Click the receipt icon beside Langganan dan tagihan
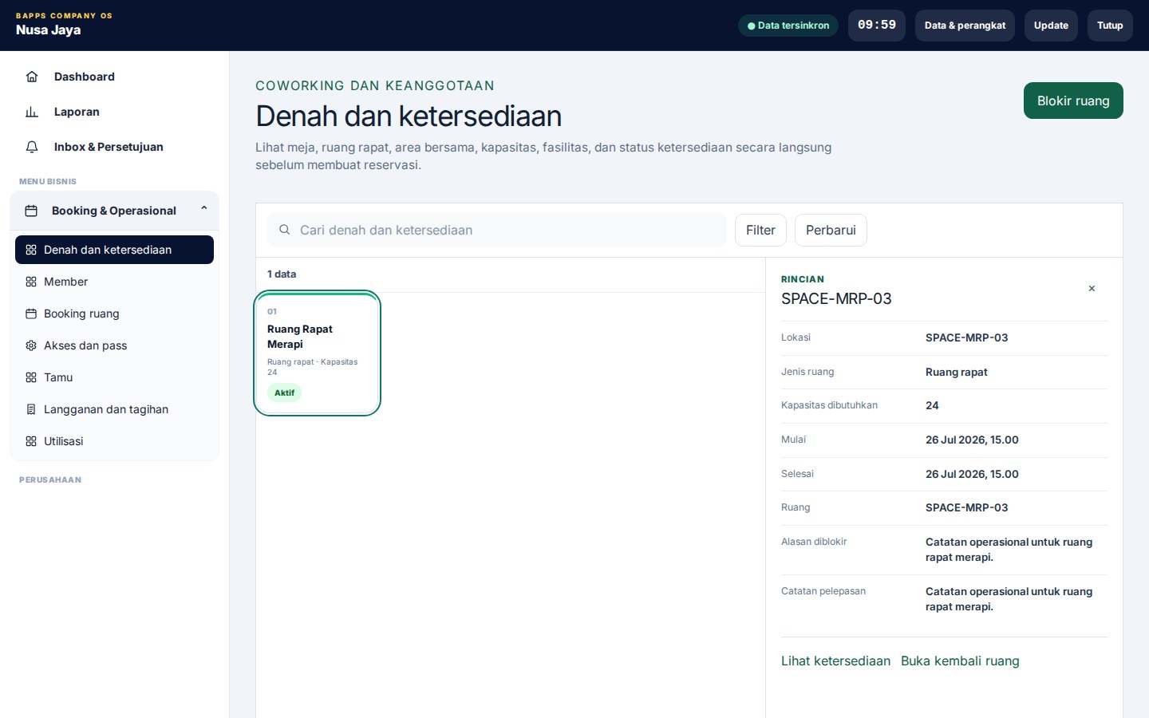1149x718 pixels. (x=31, y=409)
